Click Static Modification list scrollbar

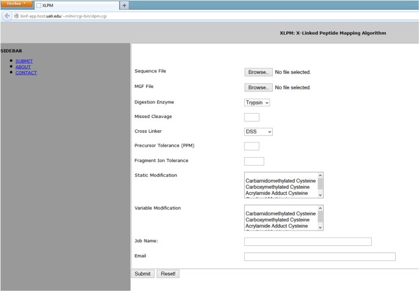coord(321,185)
